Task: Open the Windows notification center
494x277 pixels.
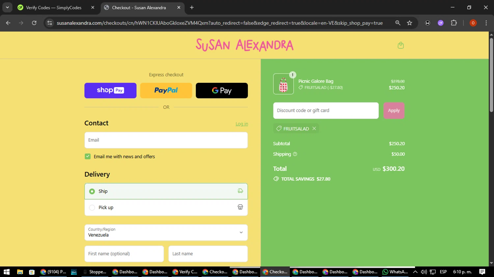Action: pos(482,272)
